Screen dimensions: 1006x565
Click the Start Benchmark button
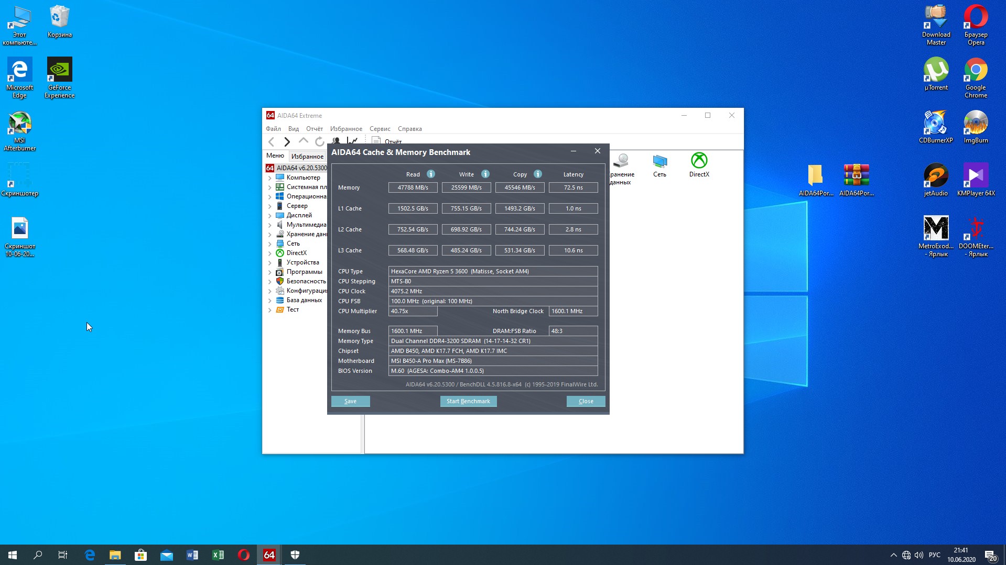(x=468, y=401)
